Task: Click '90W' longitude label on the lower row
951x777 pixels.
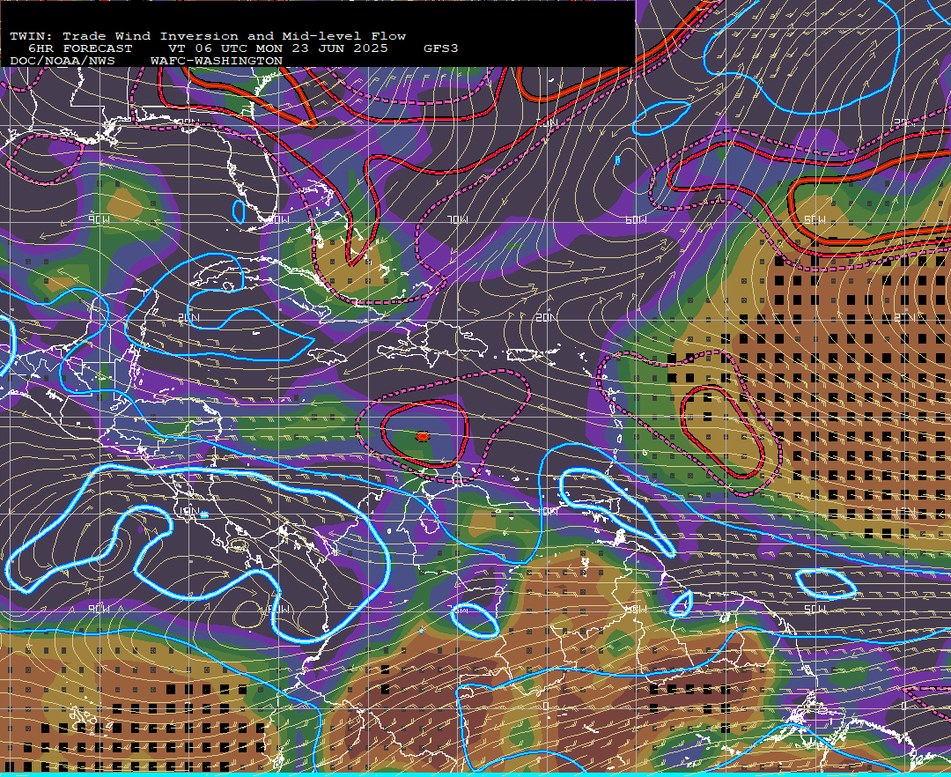Action: pos(99,609)
